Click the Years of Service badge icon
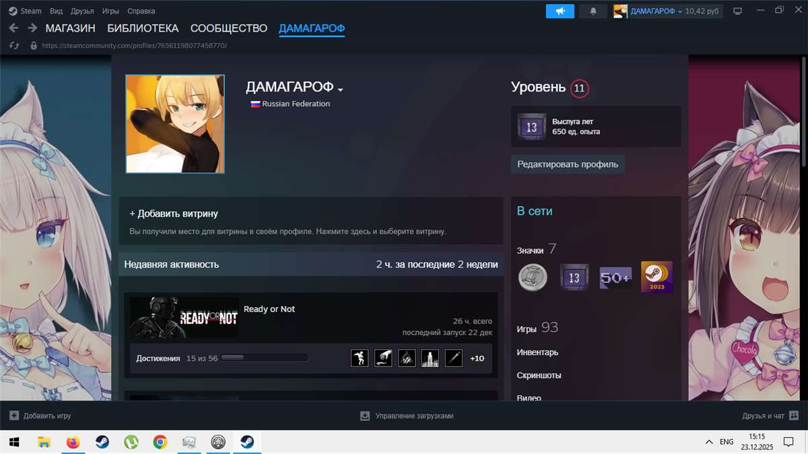Screen dimensions: 808x454 pos(531,127)
